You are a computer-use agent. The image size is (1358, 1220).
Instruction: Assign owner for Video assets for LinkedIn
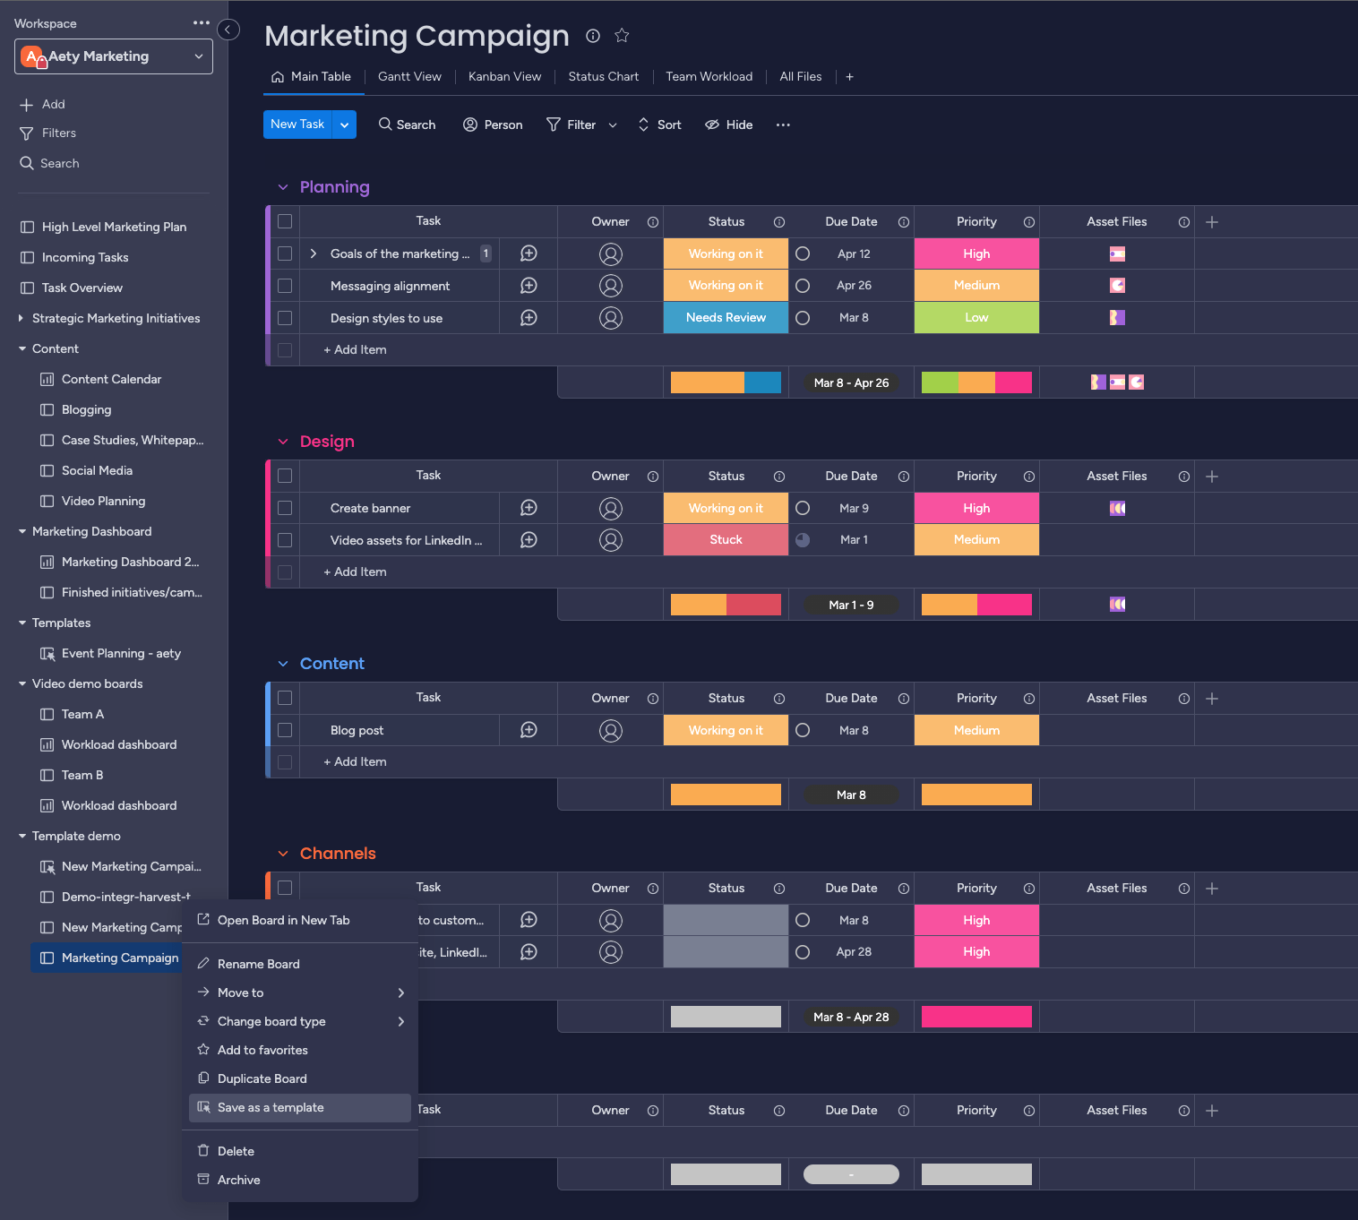click(x=611, y=540)
